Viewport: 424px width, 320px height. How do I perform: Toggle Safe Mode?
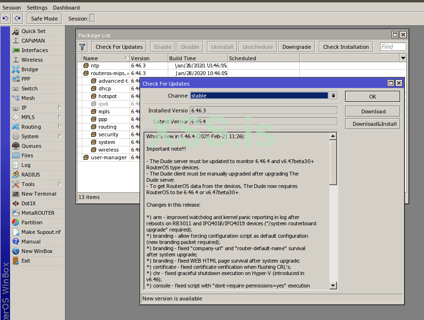44,19
